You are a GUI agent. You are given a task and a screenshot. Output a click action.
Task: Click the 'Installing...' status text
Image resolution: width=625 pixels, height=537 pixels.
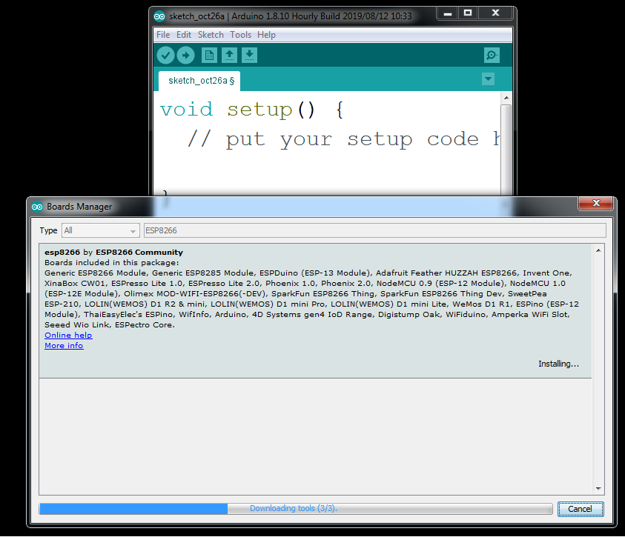pyautogui.click(x=558, y=364)
